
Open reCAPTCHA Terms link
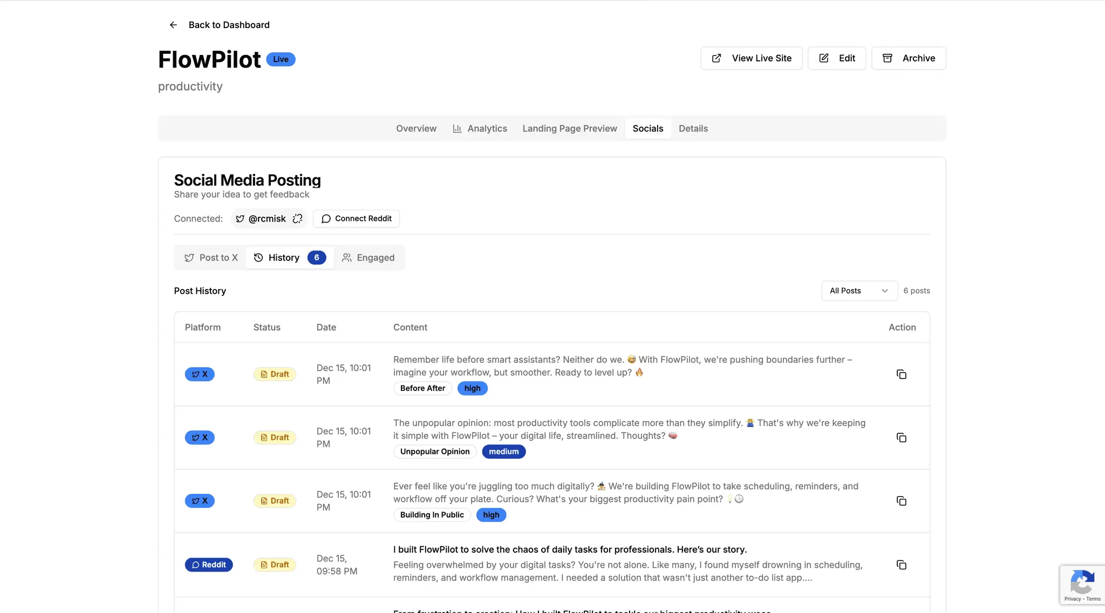(1093, 599)
